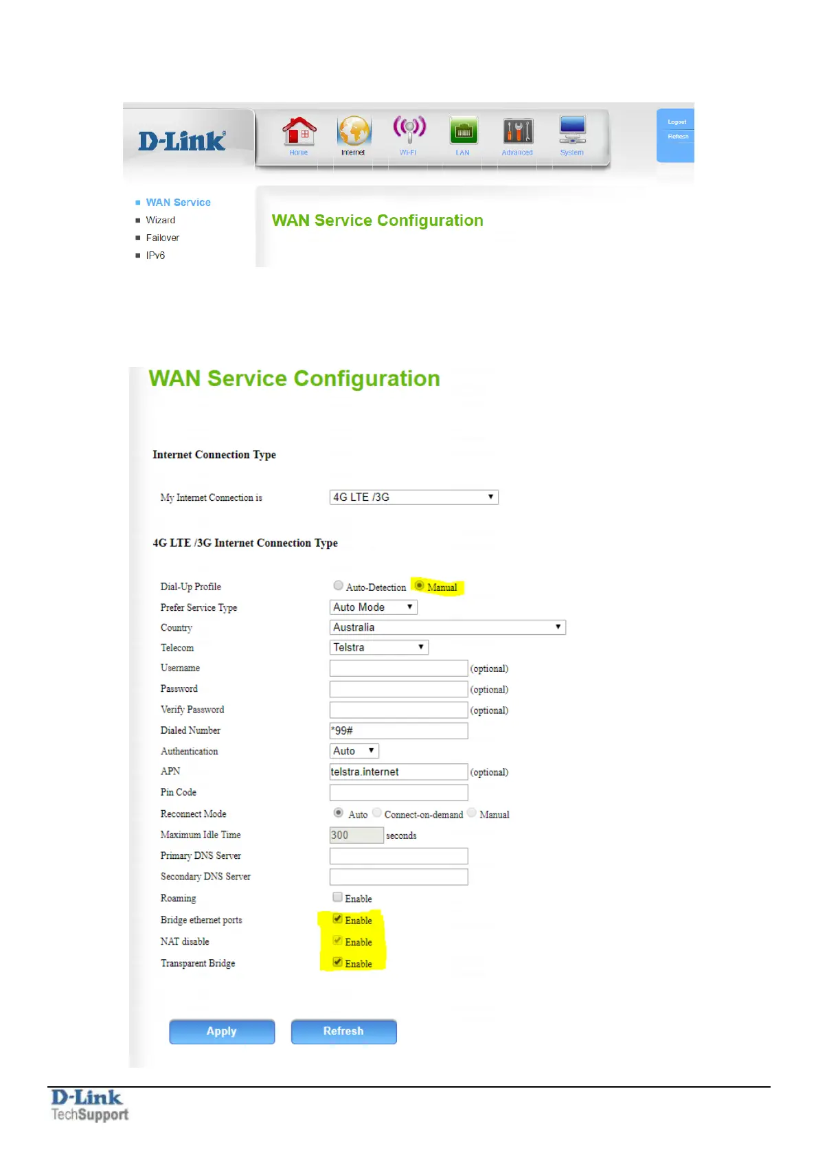Select Manual dial-up profile radio
Viewport: 818px width, 1157px height.
419,585
